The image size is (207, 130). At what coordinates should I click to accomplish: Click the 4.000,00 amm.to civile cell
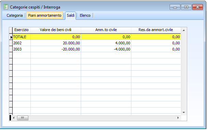[106, 43]
